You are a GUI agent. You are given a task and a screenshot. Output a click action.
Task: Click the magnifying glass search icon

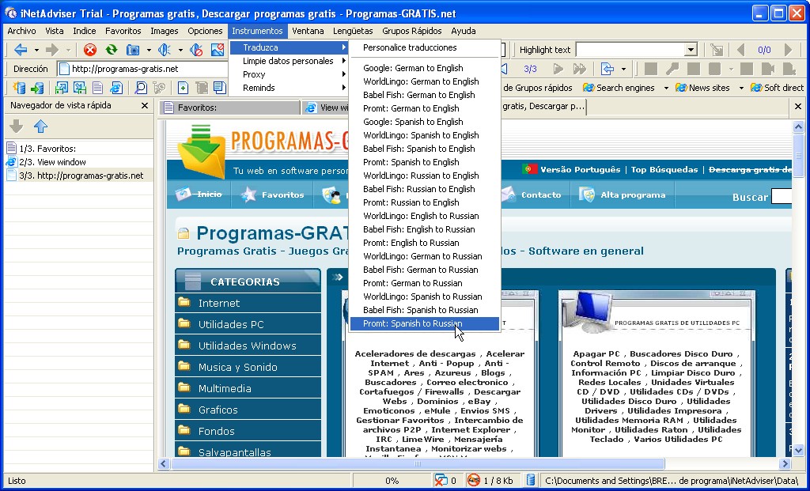point(141,88)
